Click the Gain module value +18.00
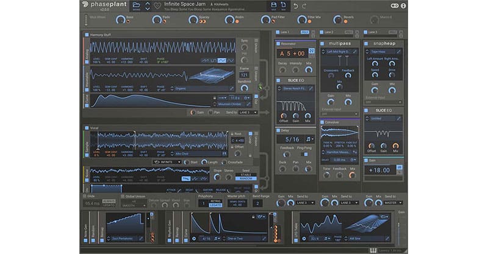This screenshot has height=254, width=488. [379, 170]
